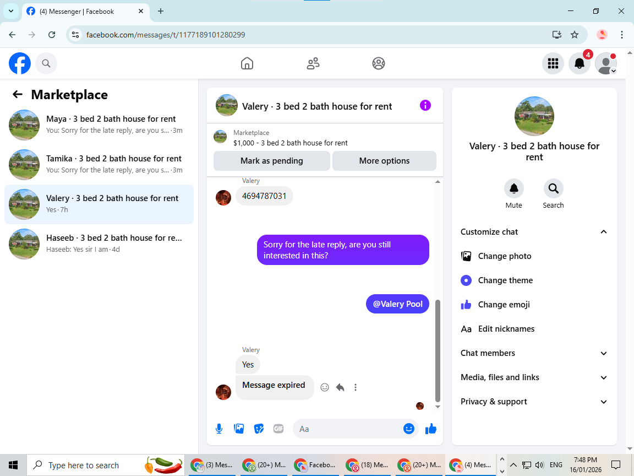Open Maya's house for rent conversation
This screenshot has width=634, height=476.
99,125
